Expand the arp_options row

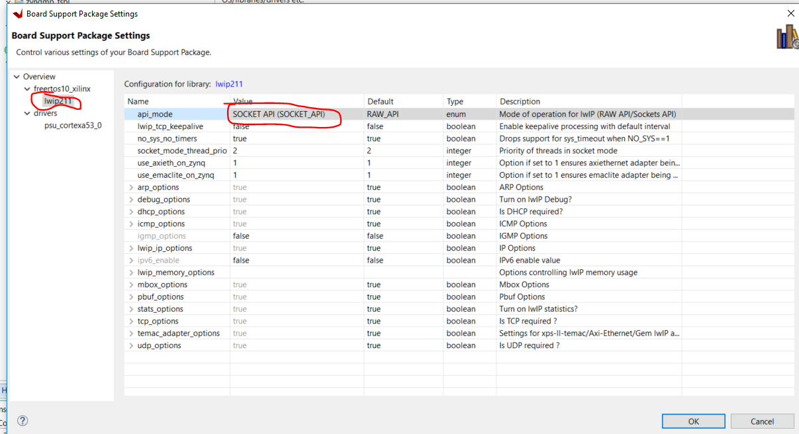131,187
